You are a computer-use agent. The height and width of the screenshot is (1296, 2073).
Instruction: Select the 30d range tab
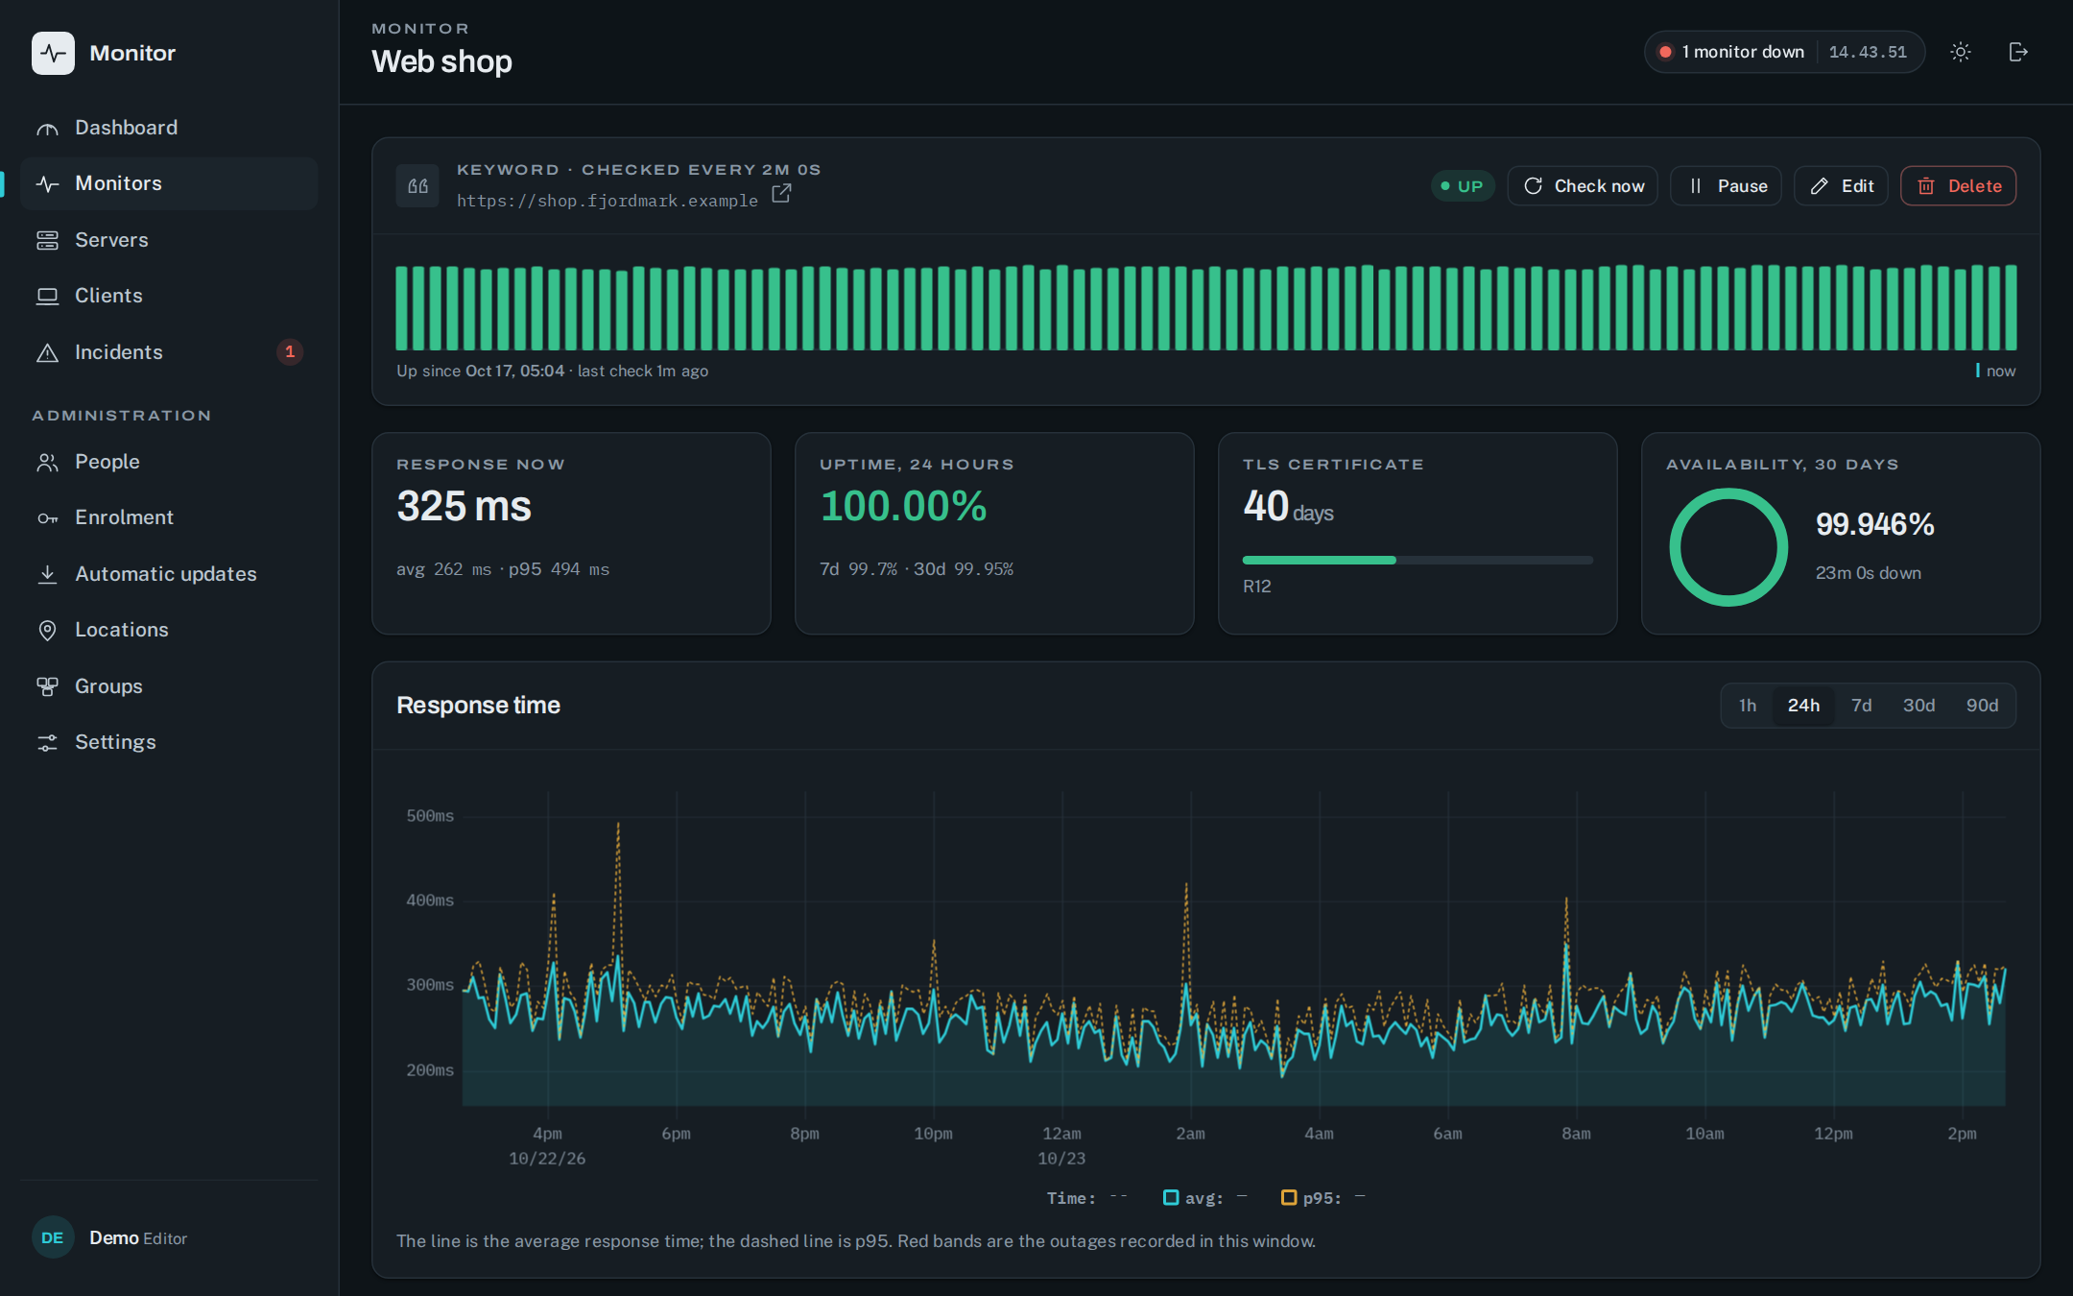point(1918,706)
